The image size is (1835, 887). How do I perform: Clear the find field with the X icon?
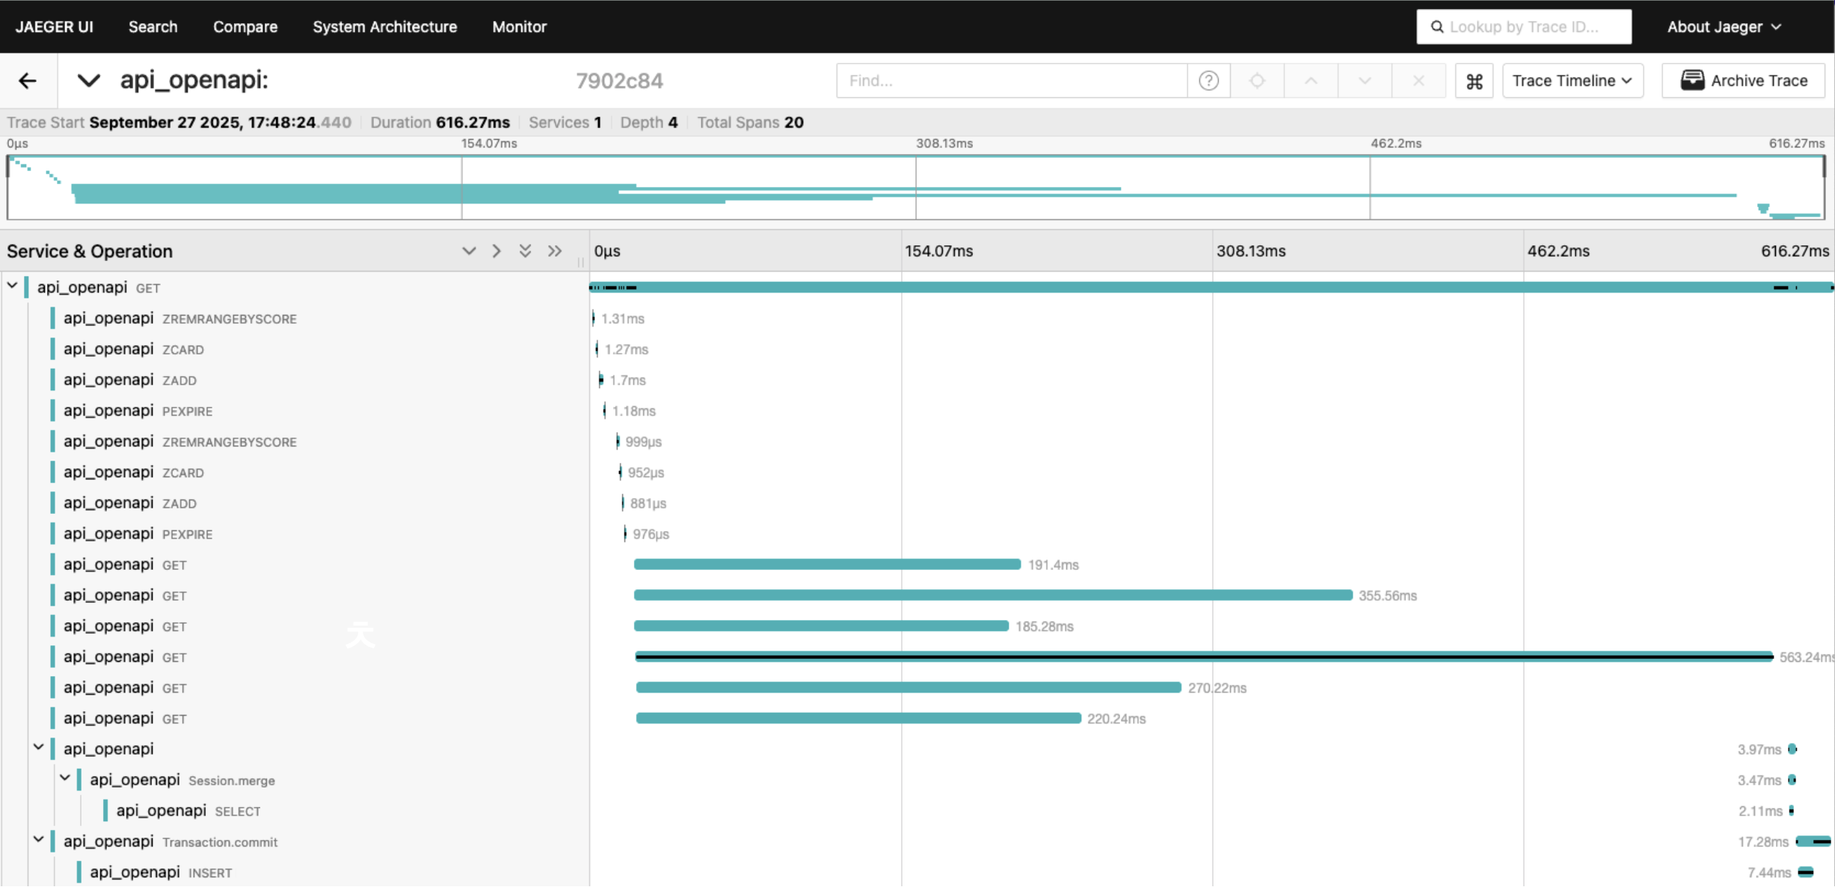[1418, 81]
